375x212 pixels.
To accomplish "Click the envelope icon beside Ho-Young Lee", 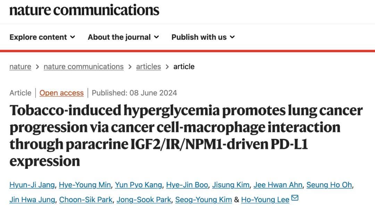I will click(x=295, y=198).
